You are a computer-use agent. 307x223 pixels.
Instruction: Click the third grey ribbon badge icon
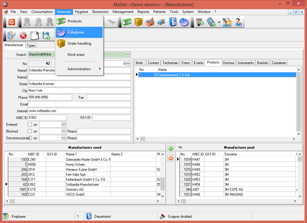tap(50, 22)
